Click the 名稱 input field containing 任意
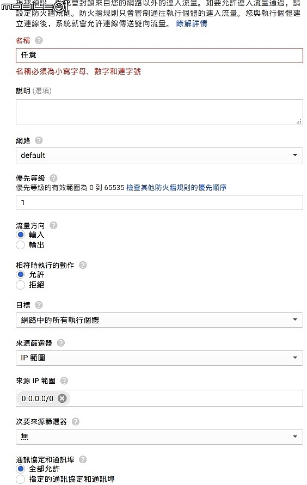 pyautogui.click(x=159, y=56)
